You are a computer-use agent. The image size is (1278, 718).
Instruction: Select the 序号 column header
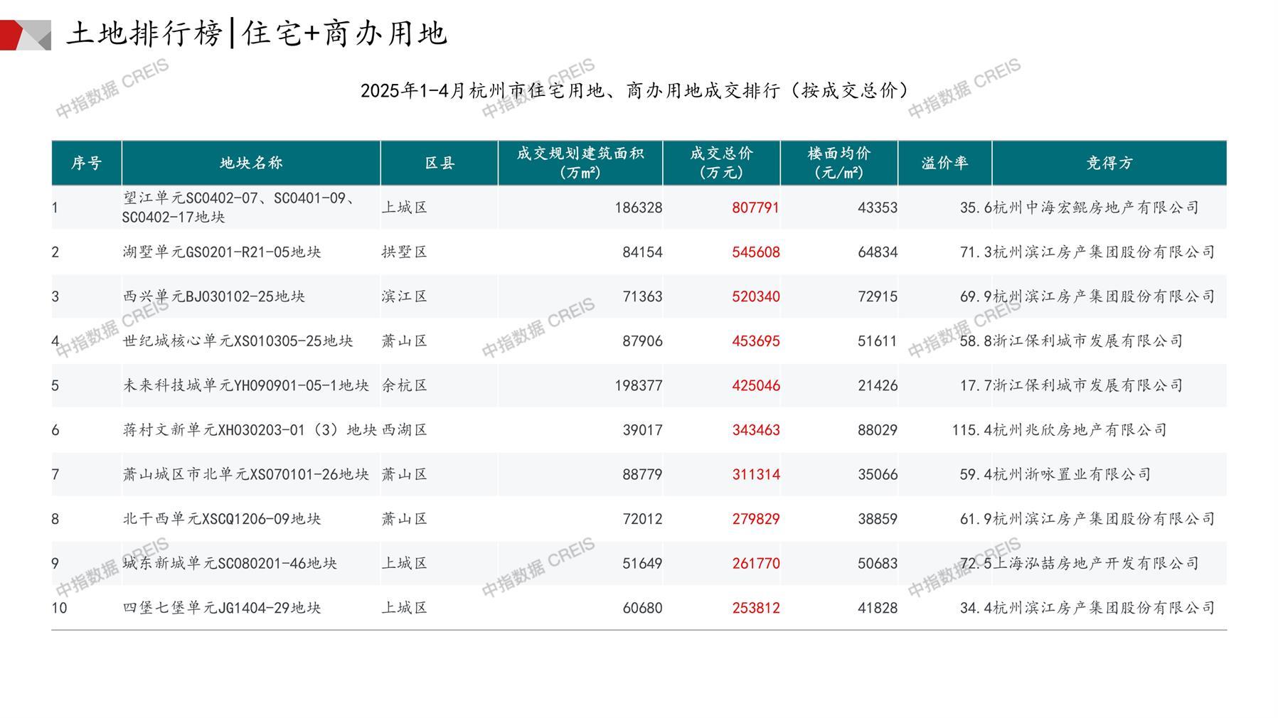[x=86, y=164]
